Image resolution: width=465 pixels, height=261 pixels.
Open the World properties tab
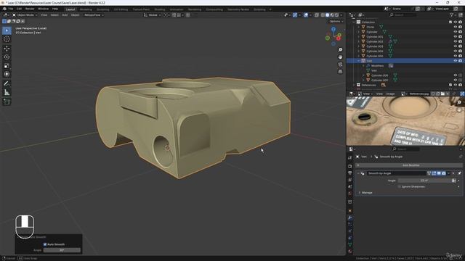tap(350, 194)
